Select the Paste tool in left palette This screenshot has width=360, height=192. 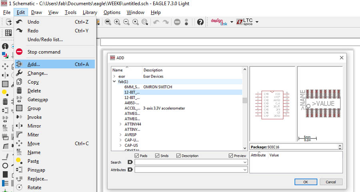click(x=5, y=93)
